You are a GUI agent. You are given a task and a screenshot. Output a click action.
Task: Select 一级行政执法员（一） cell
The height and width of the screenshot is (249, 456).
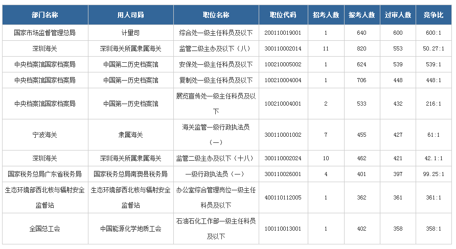tap(216, 174)
